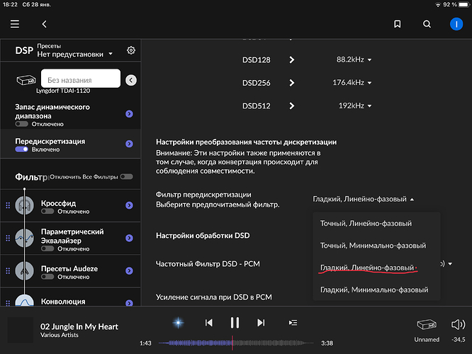
Task: Click the DSD128 row label
Action: click(x=256, y=60)
